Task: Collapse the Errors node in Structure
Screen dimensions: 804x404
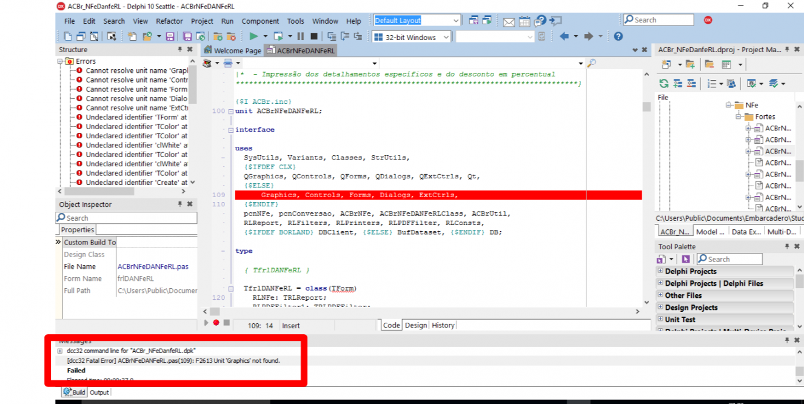Action: click(x=60, y=61)
